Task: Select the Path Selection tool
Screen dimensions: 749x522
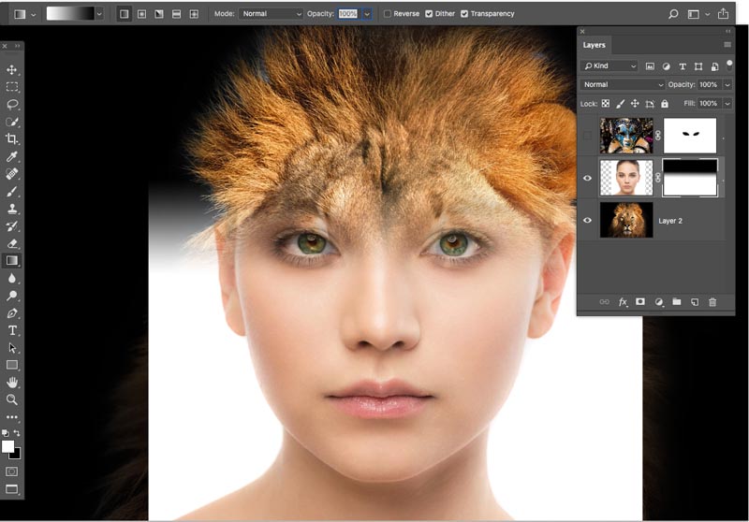Action: pyautogui.click(x=12, y=348)
